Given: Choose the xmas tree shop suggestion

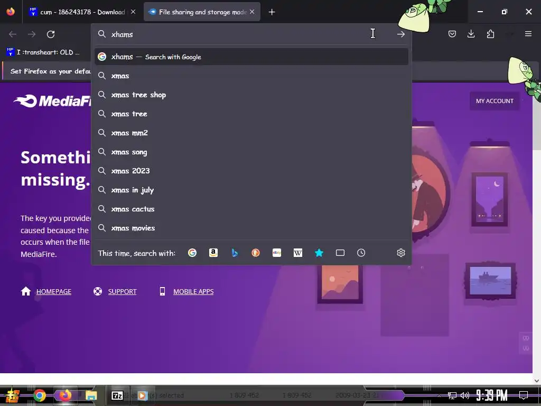Looking at the screenshot, I should point(251,95).
